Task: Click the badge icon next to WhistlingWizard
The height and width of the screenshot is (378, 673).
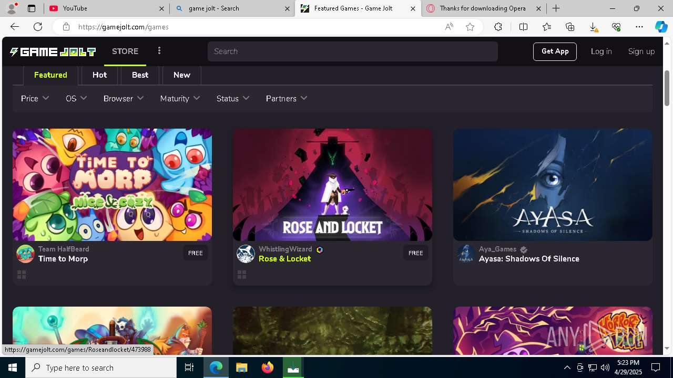Action: [320, 250]
